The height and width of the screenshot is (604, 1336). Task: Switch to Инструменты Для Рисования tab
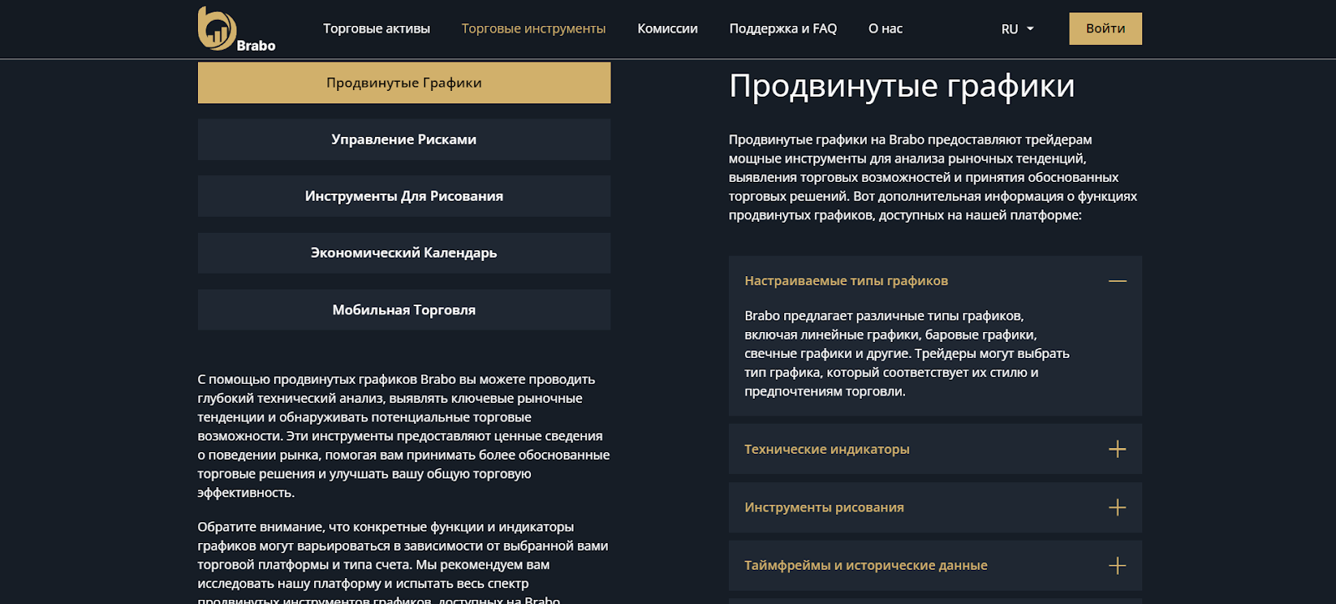[x=404, y=196]
